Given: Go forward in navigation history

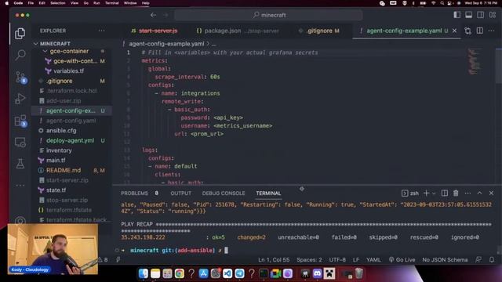Looking at the screenshot, I should click(x=166, y=15).
